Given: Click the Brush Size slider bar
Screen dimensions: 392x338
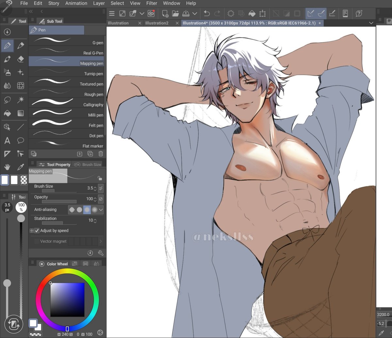Looking at the screenshot, I should point(59,191).
